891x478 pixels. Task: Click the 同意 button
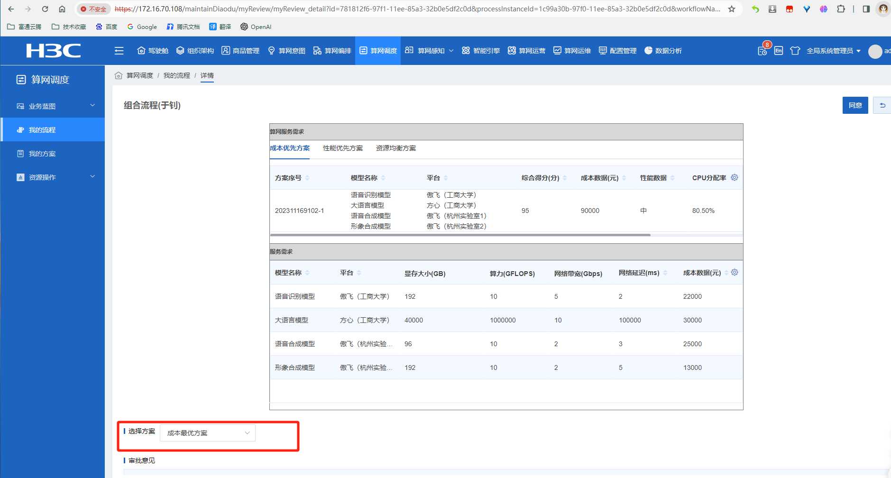855,105
